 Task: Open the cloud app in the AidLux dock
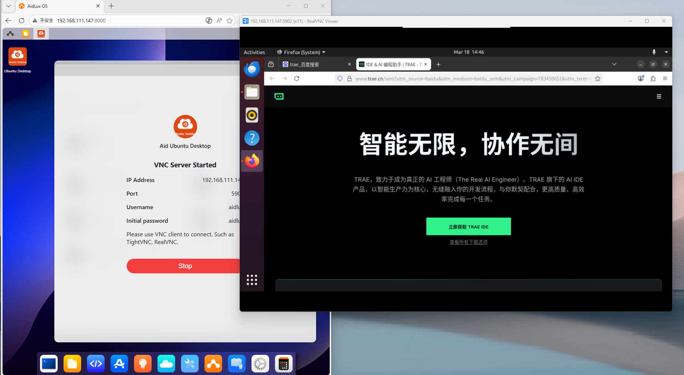click(166, 364)
